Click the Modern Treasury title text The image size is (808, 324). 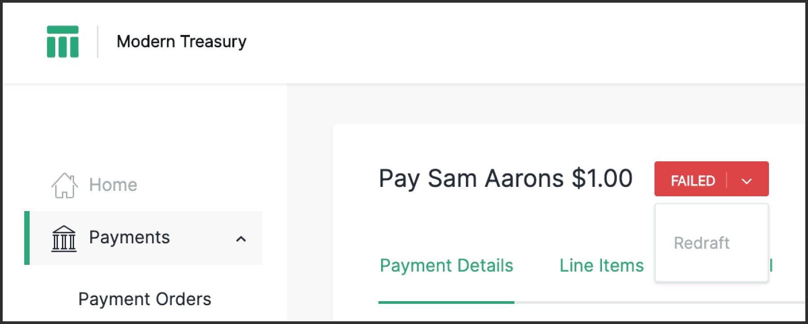[181, 42]
